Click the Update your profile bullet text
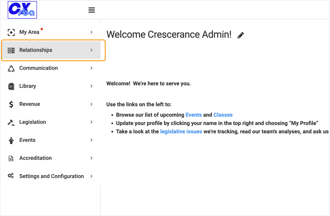Image resolution: width=330 pixels, height=216 pixels. (217, 123)
